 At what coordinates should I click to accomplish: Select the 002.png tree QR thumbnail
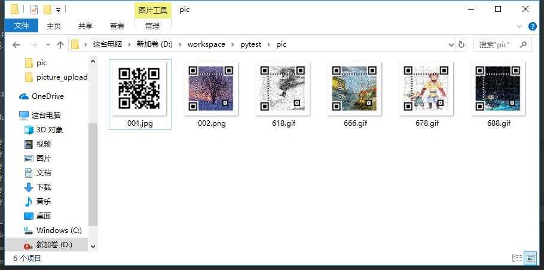pyautogui.click(x=211, y=89)
